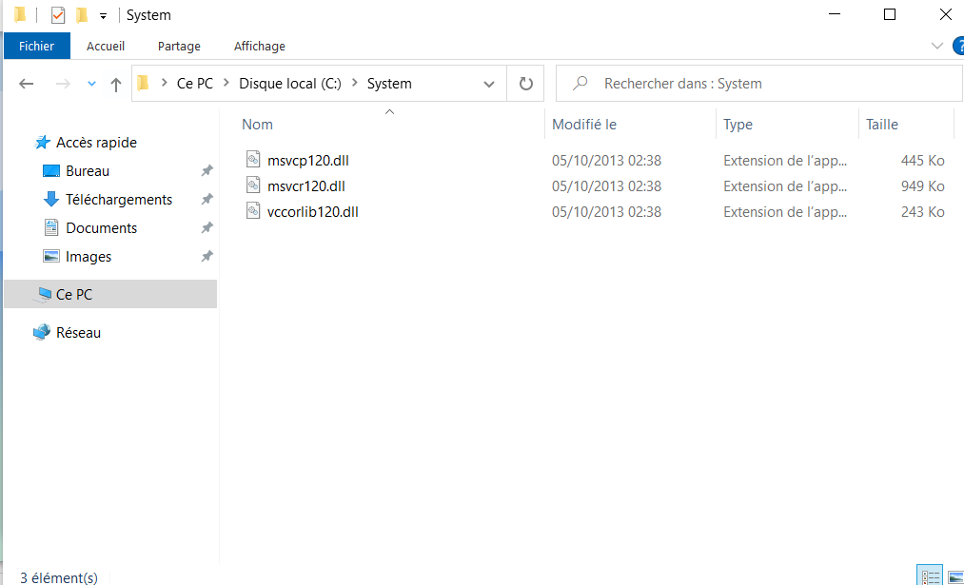Switch to the large thumbnails view icon

pos(954,575)
